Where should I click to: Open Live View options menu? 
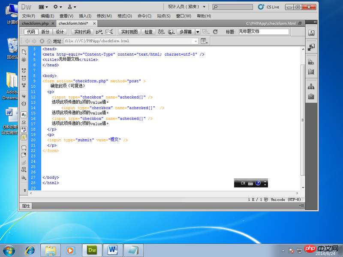[x=204, y=41]
